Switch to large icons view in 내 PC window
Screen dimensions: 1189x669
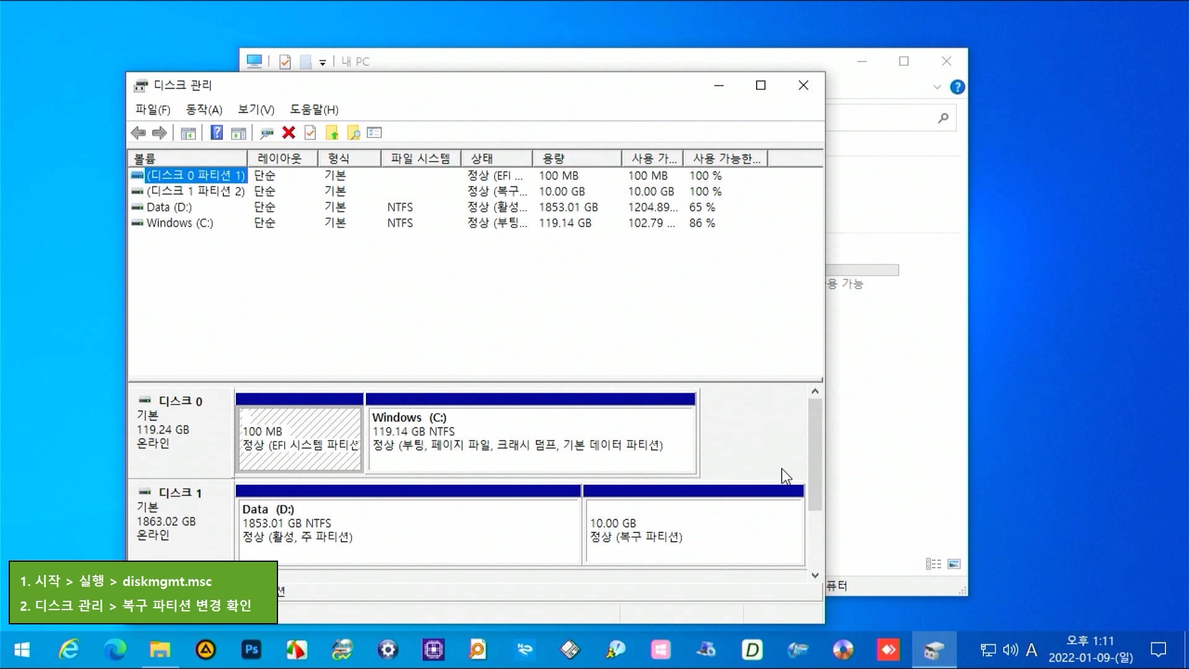pos(954,564)
